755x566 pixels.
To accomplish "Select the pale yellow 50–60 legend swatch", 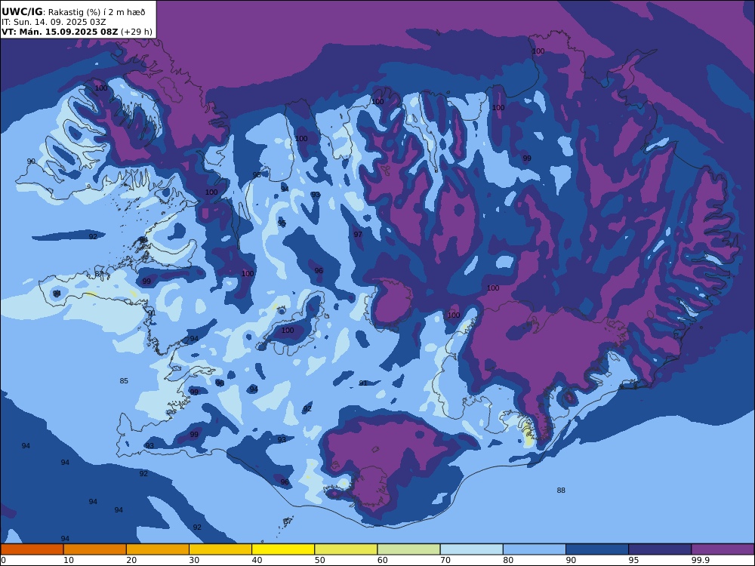I will pyautogui.click(x=346, y=549).
